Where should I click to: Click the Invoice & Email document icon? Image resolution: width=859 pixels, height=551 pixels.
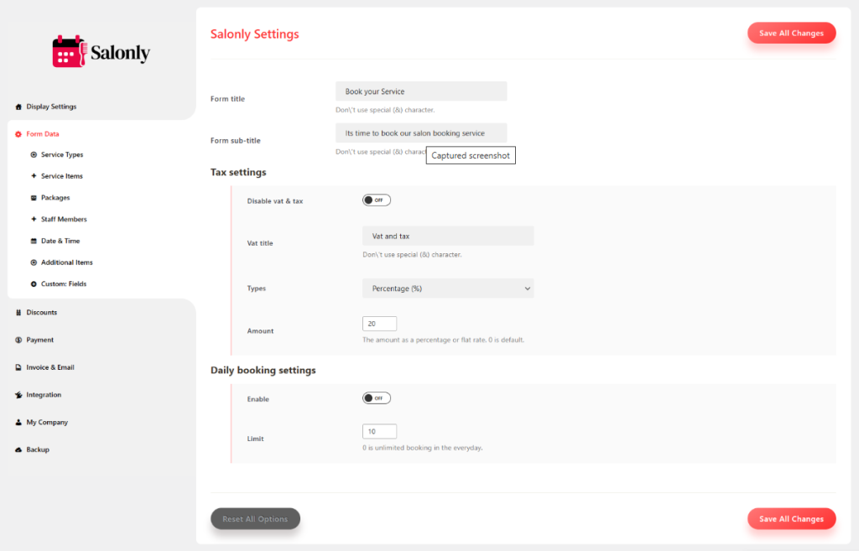(18, 367)
